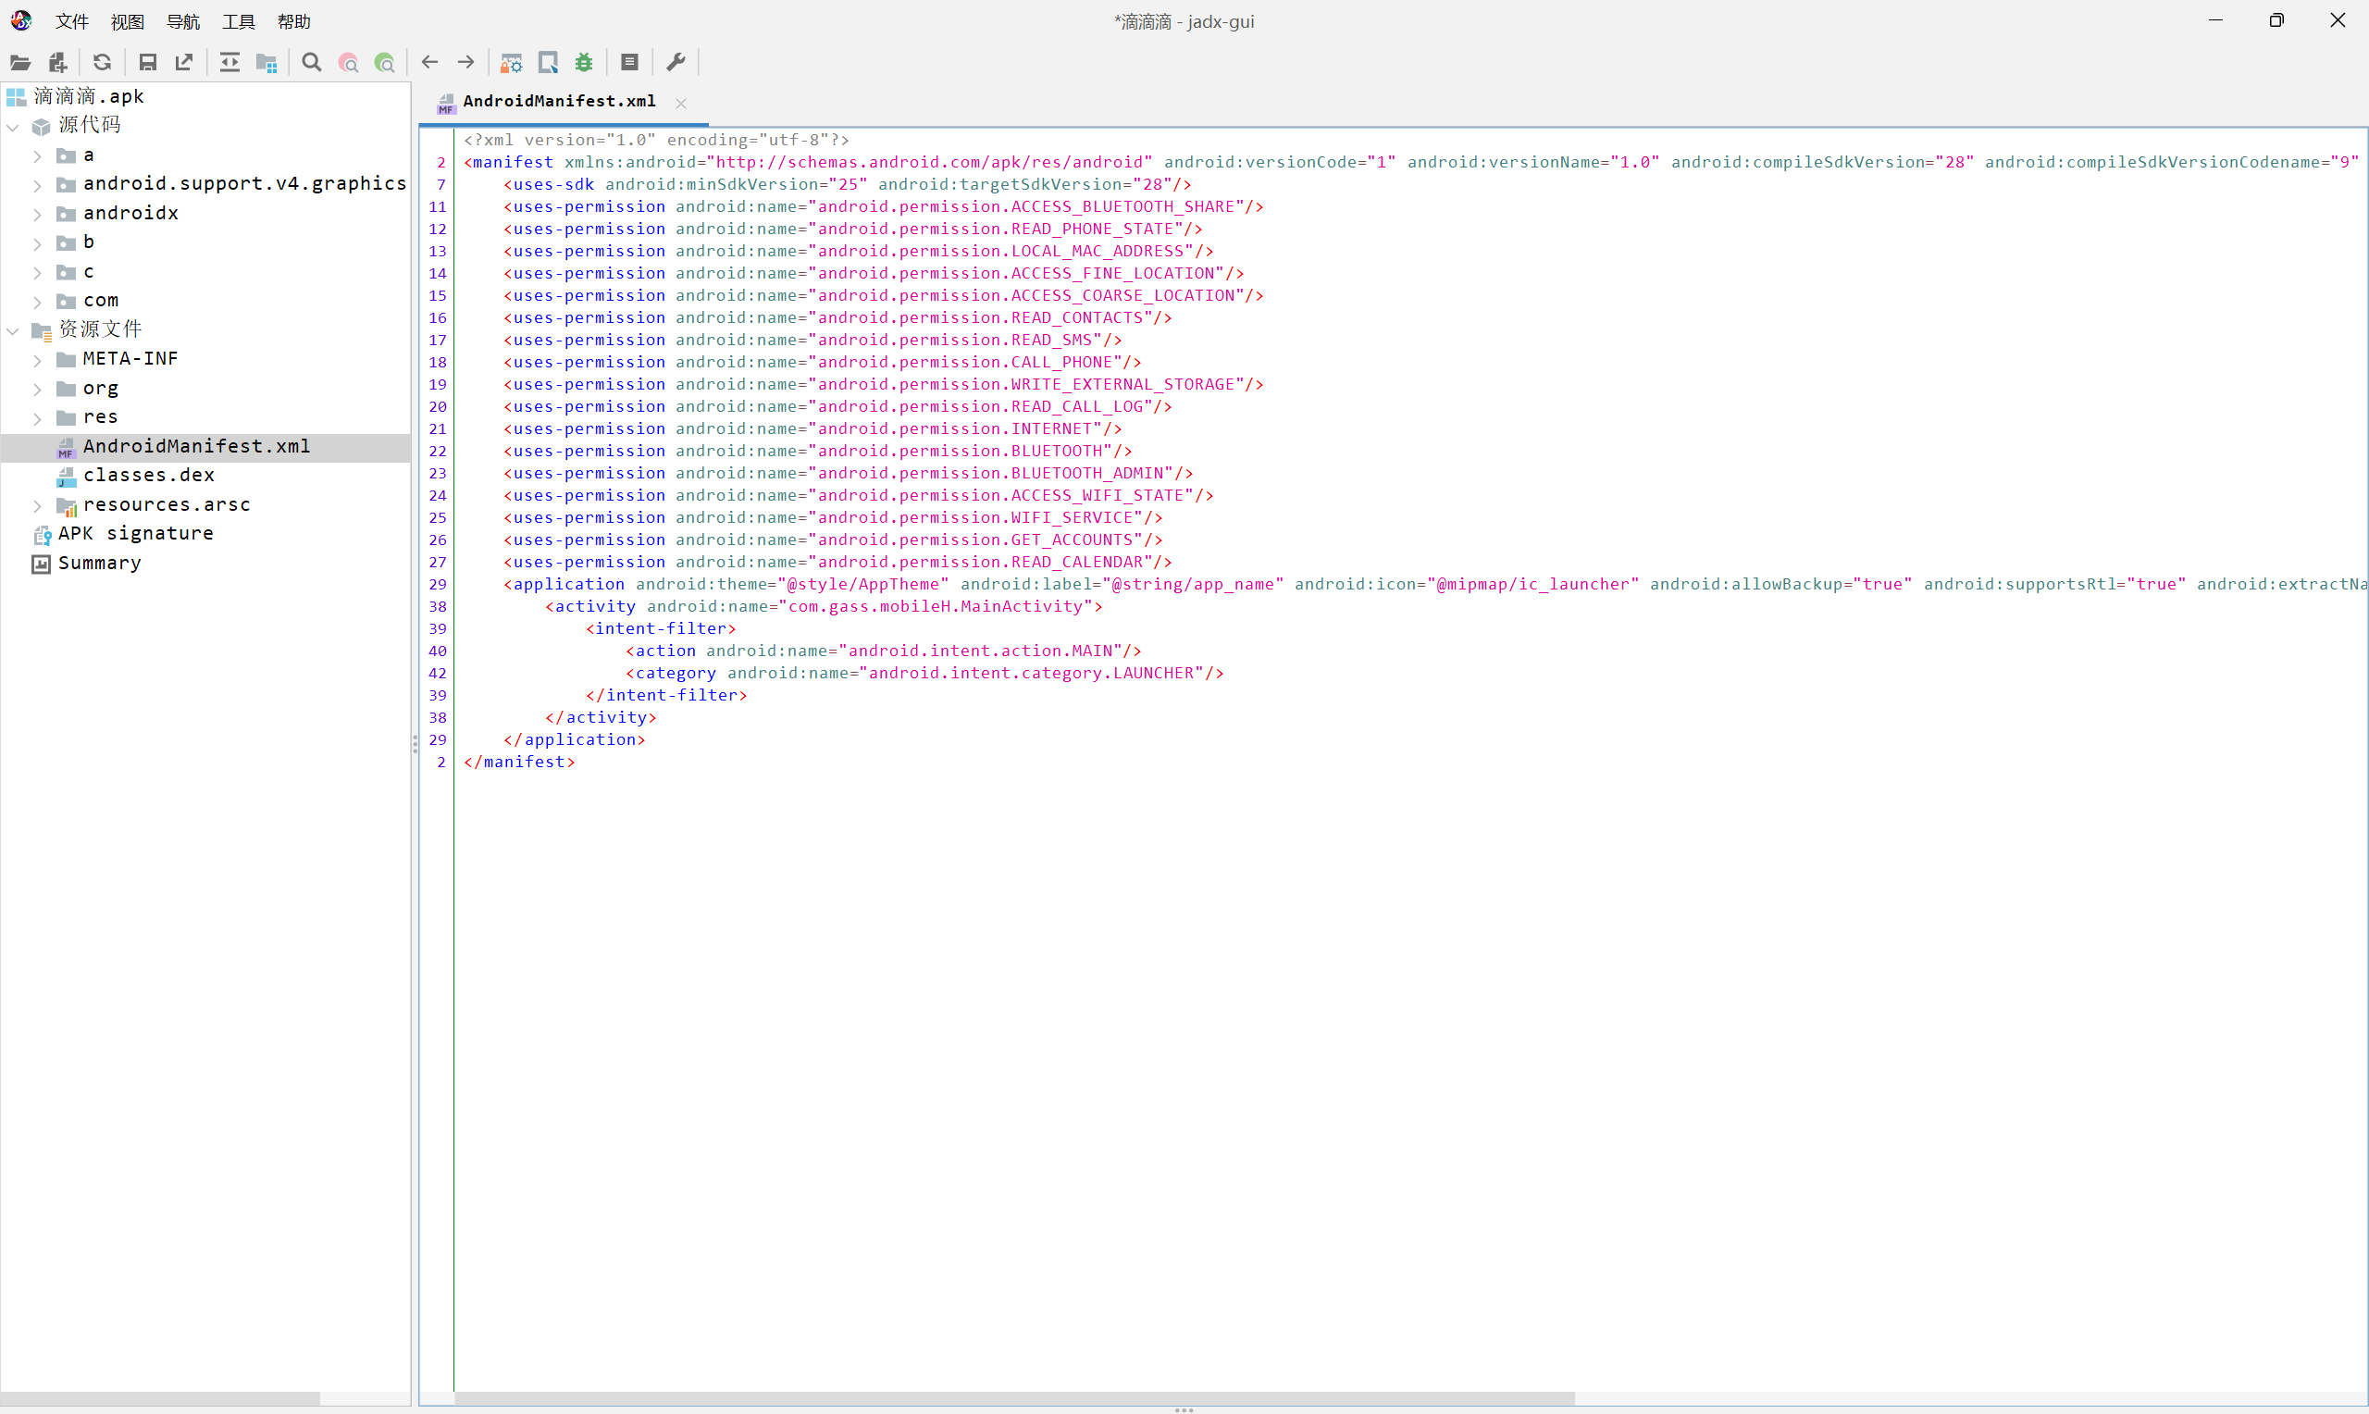2369x1414 pixels.
Task: Open the 文件 menu
Action: [71, 21]
